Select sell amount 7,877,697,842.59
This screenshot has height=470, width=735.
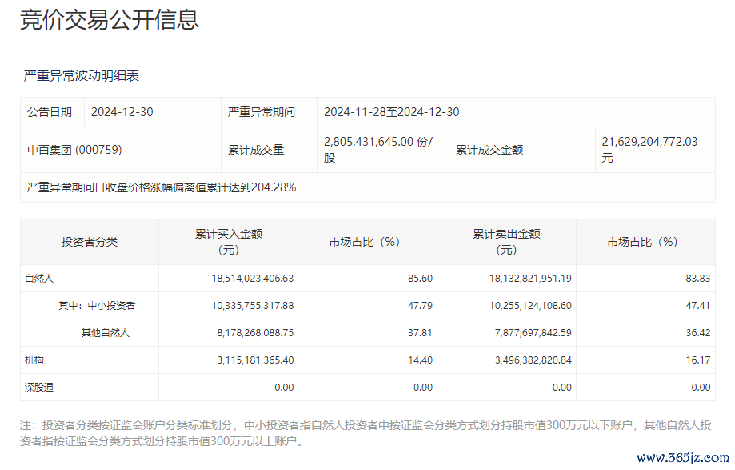(x=533, y=333)
